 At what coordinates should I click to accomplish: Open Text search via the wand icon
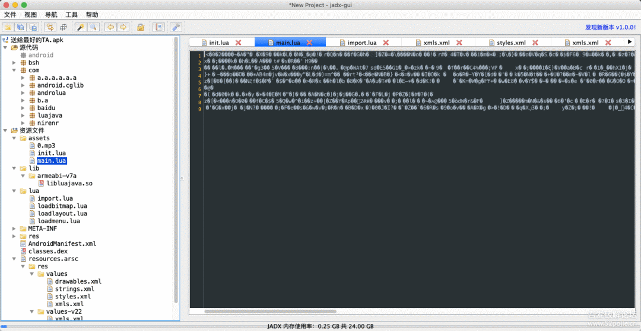tap(81, 27)
